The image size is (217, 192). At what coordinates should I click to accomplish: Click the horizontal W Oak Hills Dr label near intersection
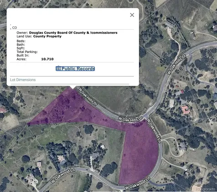[130, 119]
